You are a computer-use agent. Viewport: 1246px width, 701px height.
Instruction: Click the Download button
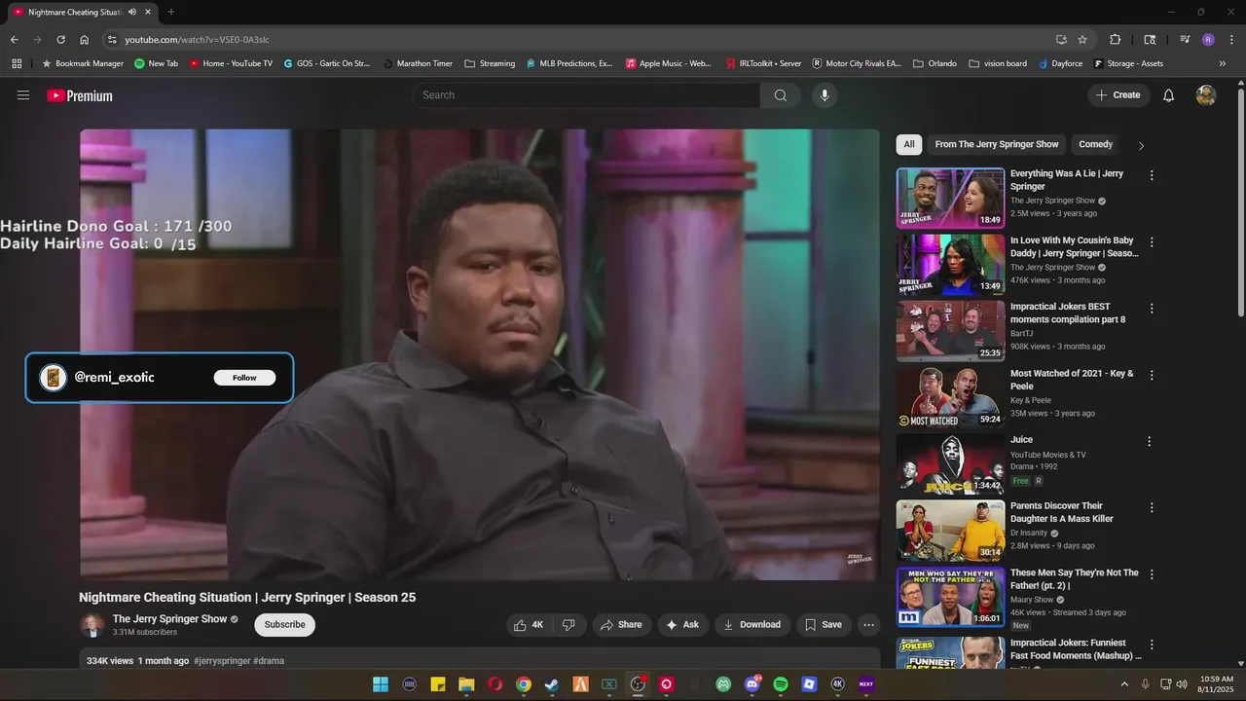(x=752, y=625)
